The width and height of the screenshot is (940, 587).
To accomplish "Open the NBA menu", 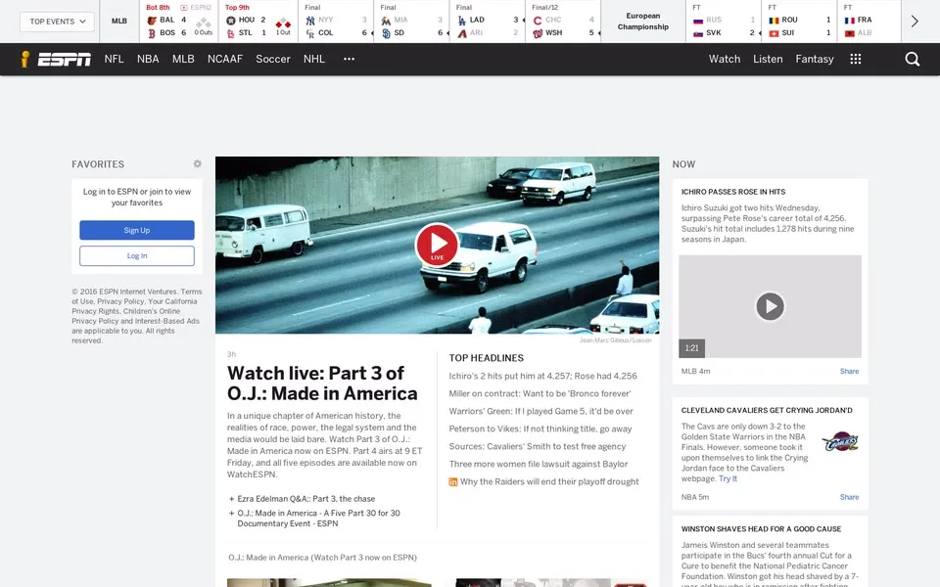I will (x=148, y=59).
